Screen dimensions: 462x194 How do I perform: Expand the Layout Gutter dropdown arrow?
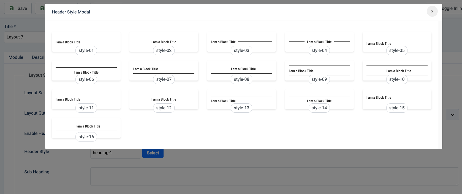point(452,115)
